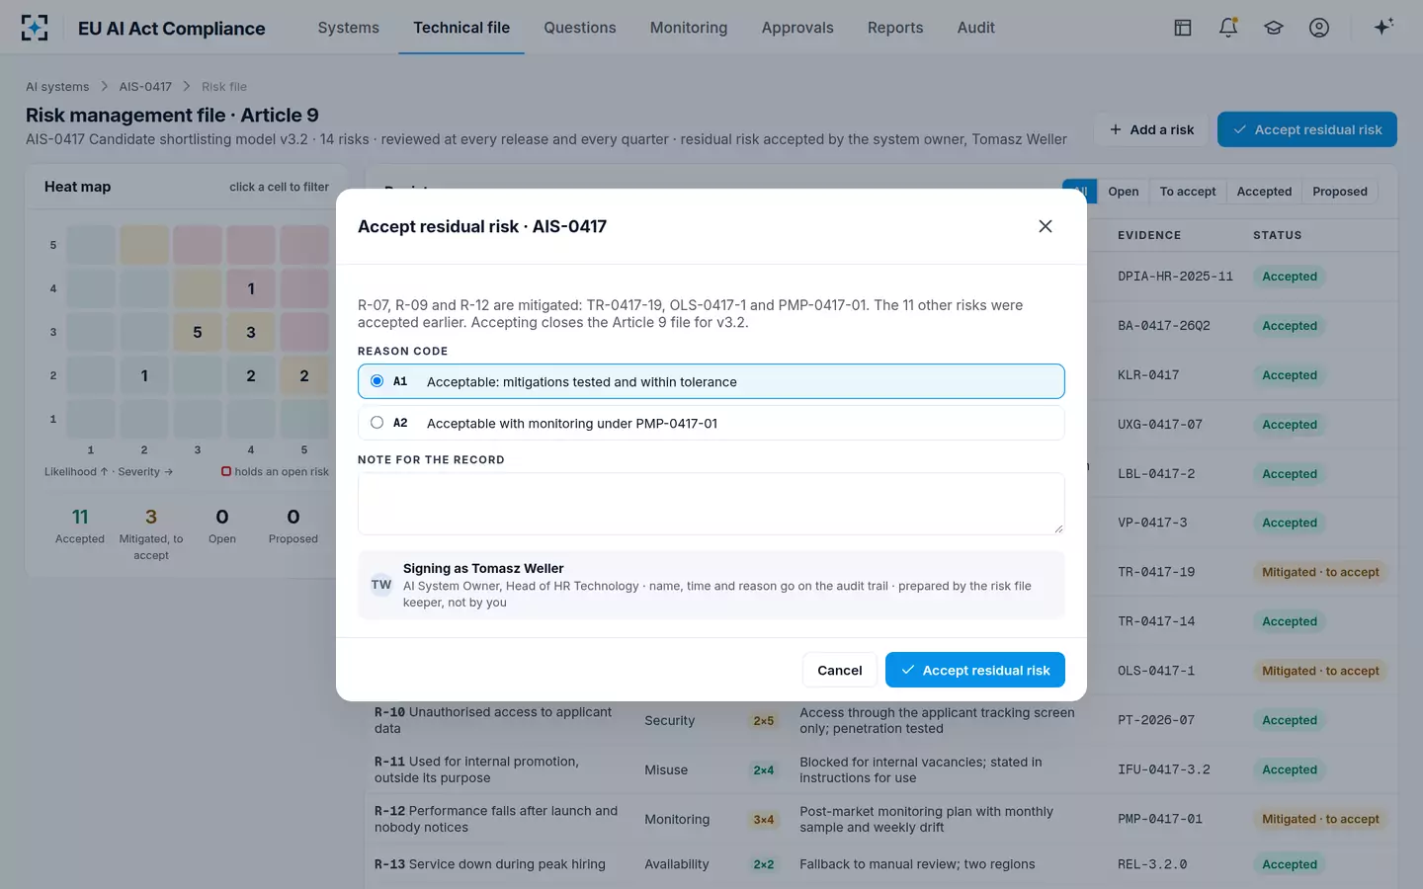The height and width of the screenshot is (889, 1423).
Task: Open the Monitoring tab
Action: coord(689,28)
